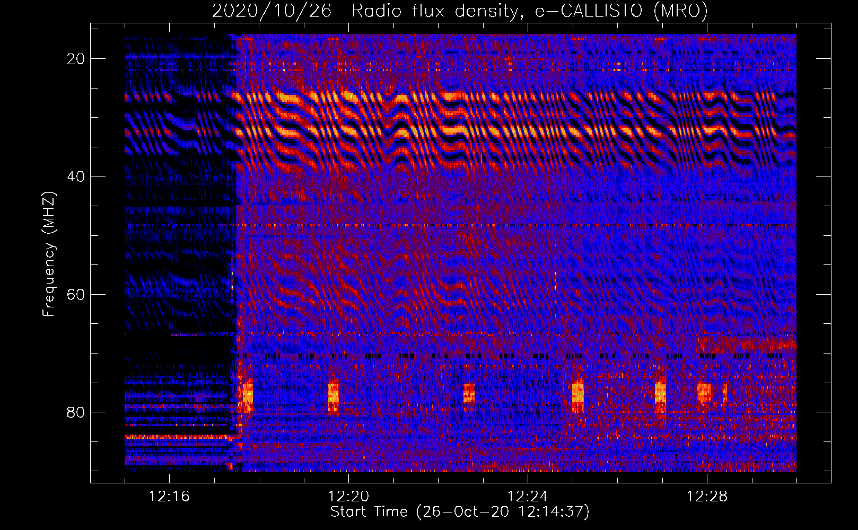The width and height of the screenshot is (858, 530).
Task: Click the '12:20' time tick label
Action: click(x=348, y=497)
